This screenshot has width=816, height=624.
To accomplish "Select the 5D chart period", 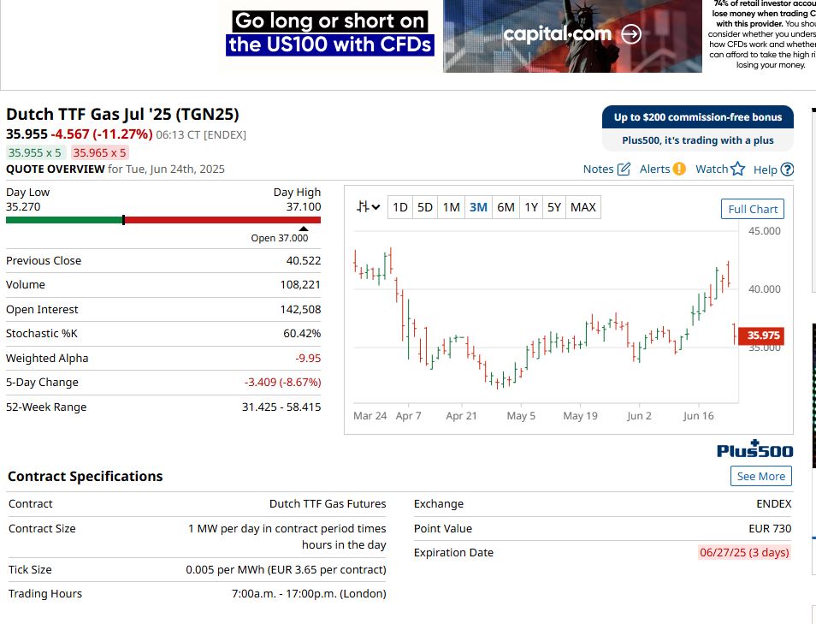I will (425, 207).
